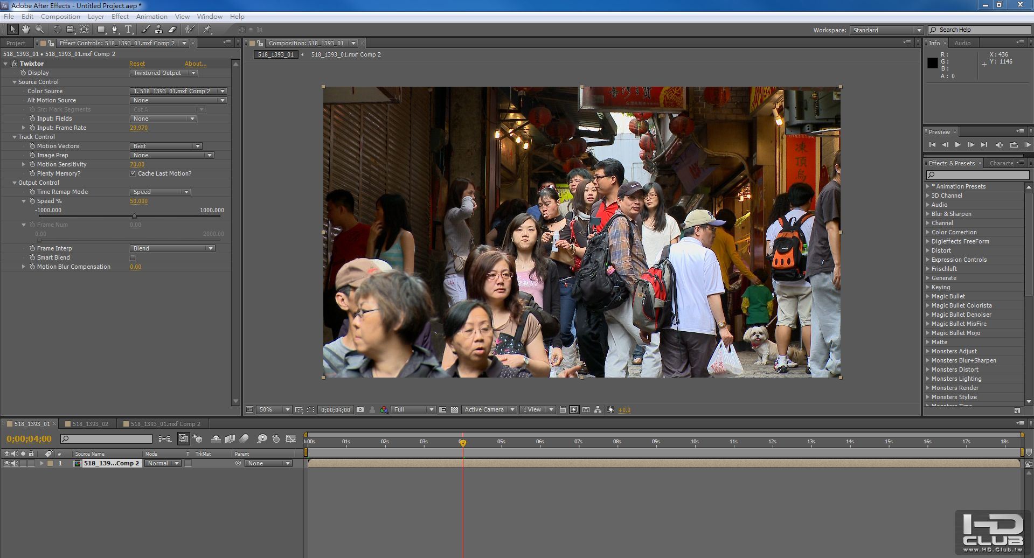Click the Effects & Presets search field
The image size is (1034, 558).
point(977,175)
